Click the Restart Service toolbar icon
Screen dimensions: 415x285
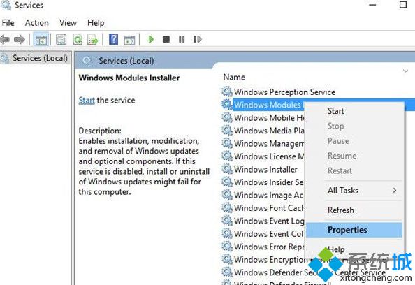[198, 39]
